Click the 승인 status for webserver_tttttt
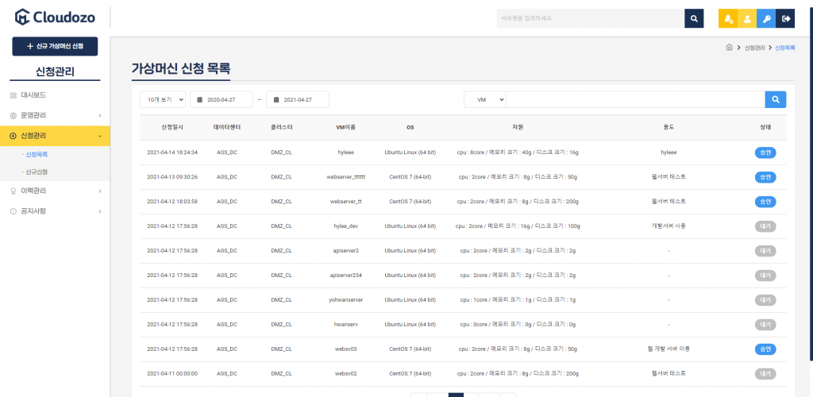The height and width of the screenshot is (397, 813). pyautogui.click(x=765, y=177)
